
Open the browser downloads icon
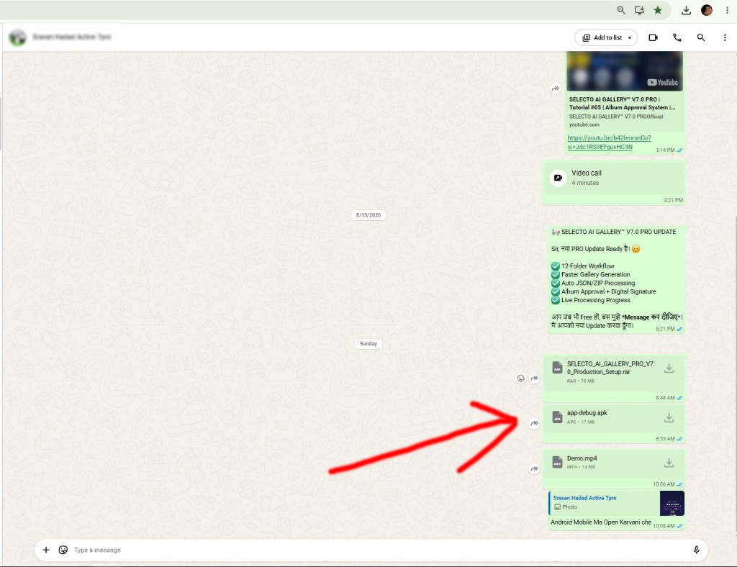pos(686,10)
